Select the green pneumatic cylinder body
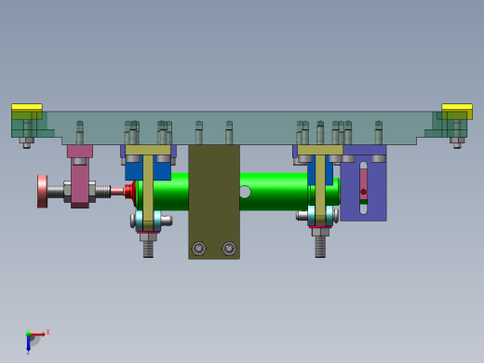The height and width of the screenshot is (363, 484). pos(273,192)
